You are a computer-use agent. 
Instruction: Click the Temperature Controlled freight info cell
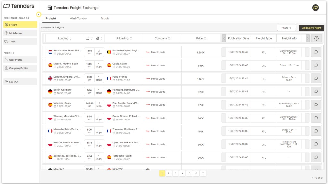tap(289, 144)
